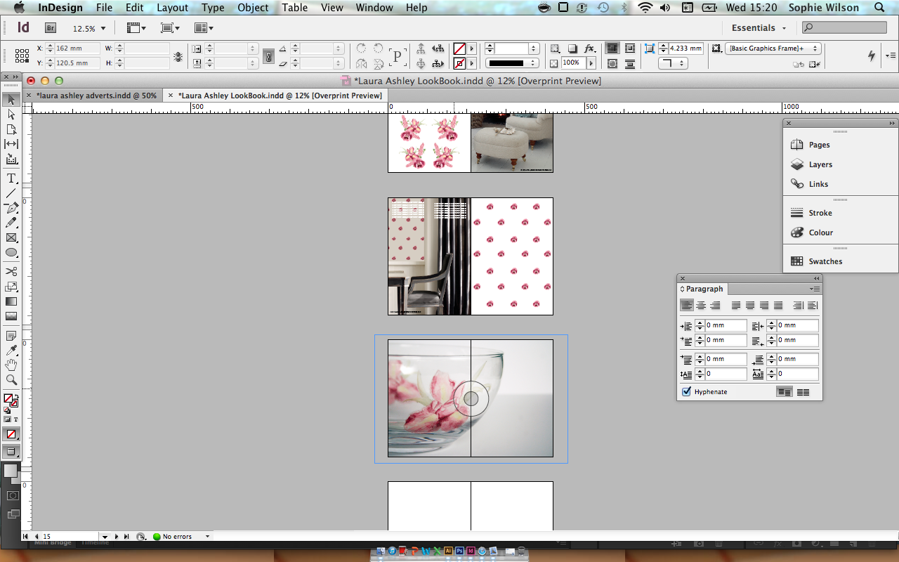Toggle Apply None colour button in toolbox

(11, 434)
